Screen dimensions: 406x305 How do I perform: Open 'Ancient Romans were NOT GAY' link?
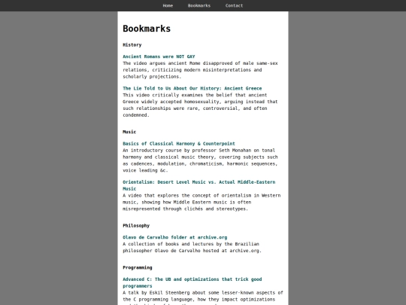[x=159, y=56]
